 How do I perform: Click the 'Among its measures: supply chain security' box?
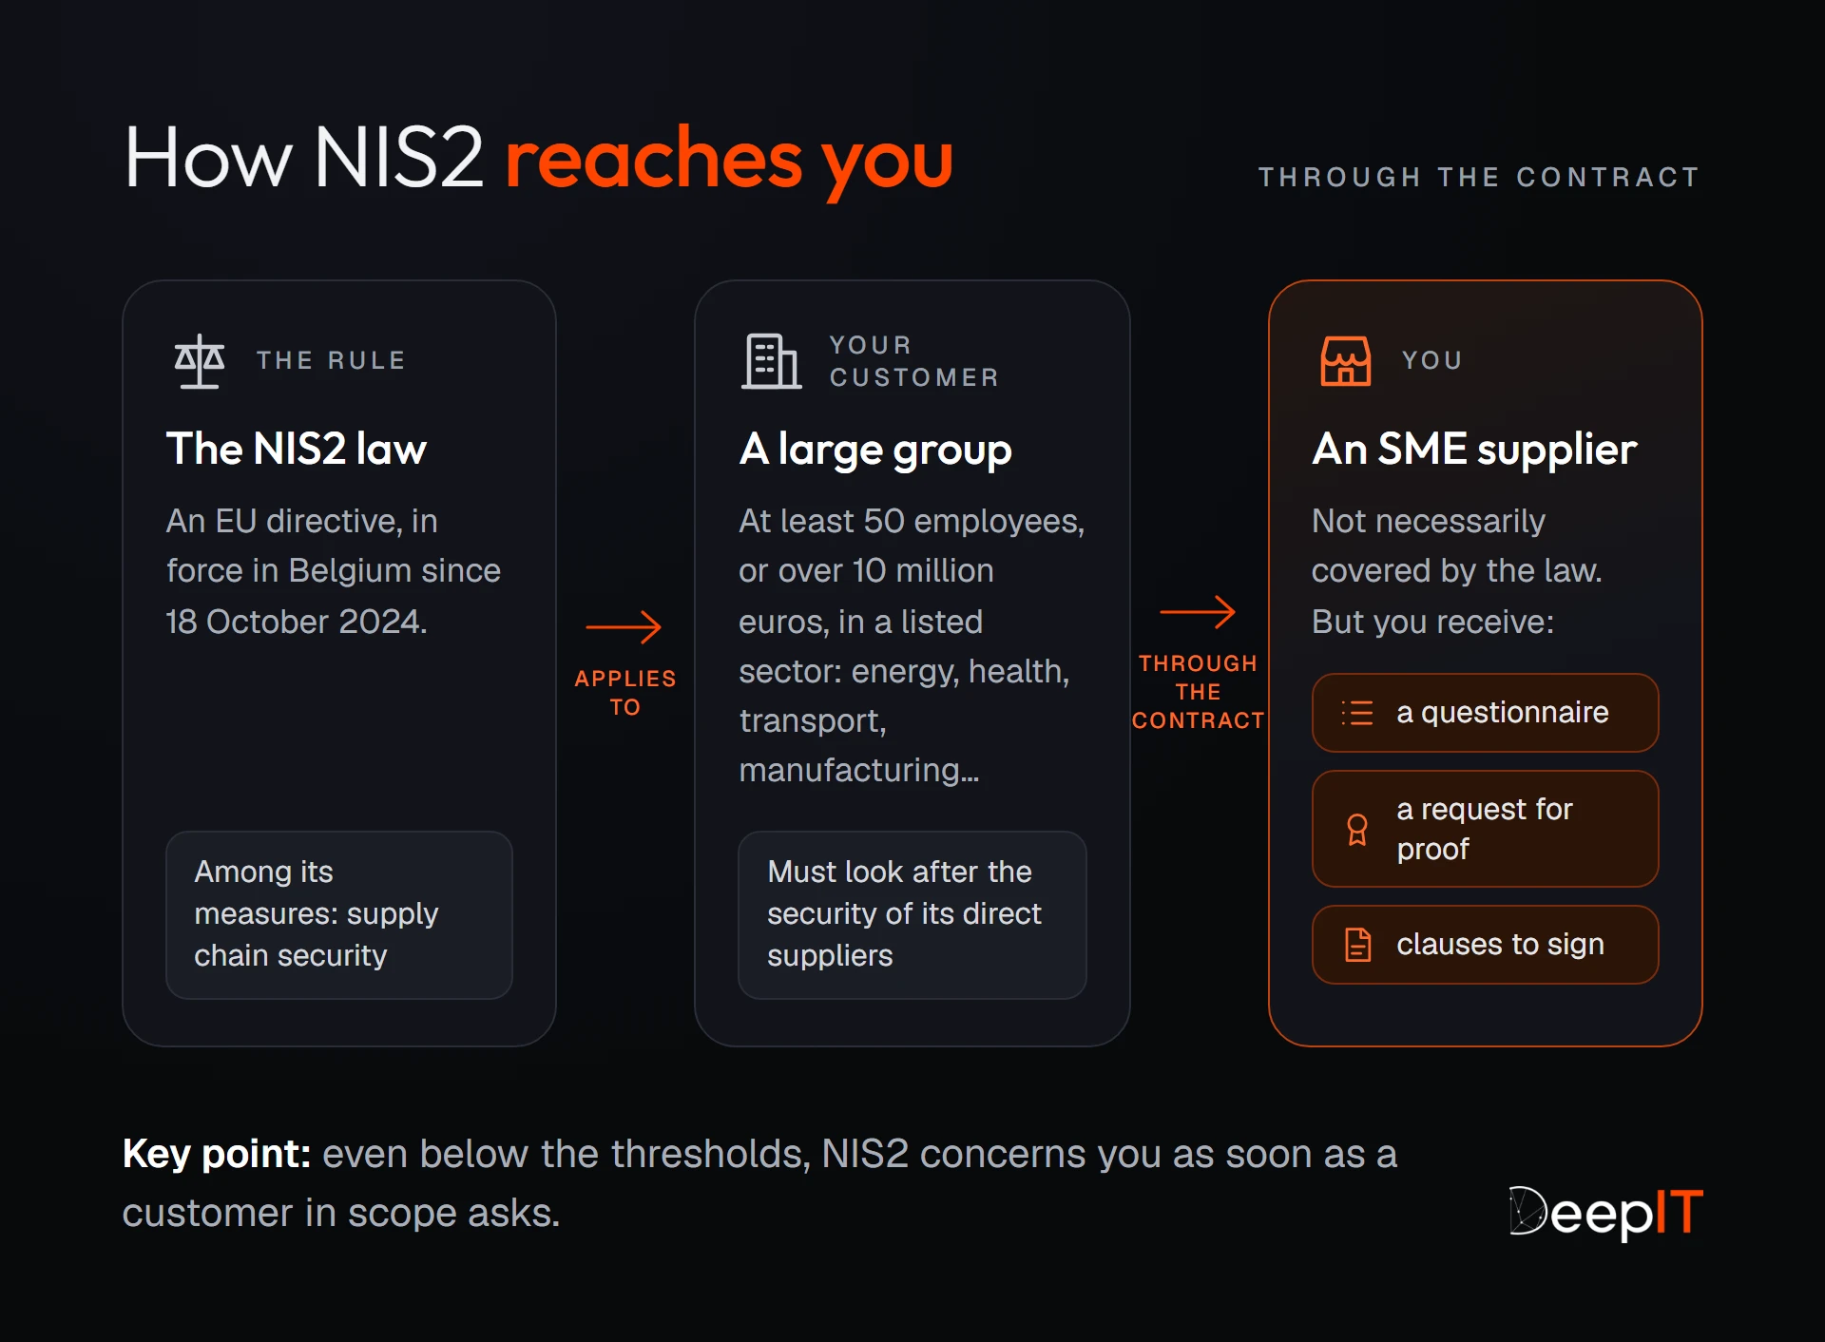point(339,914)
